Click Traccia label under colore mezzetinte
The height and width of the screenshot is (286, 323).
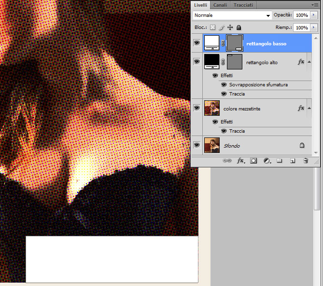point(237,131)
